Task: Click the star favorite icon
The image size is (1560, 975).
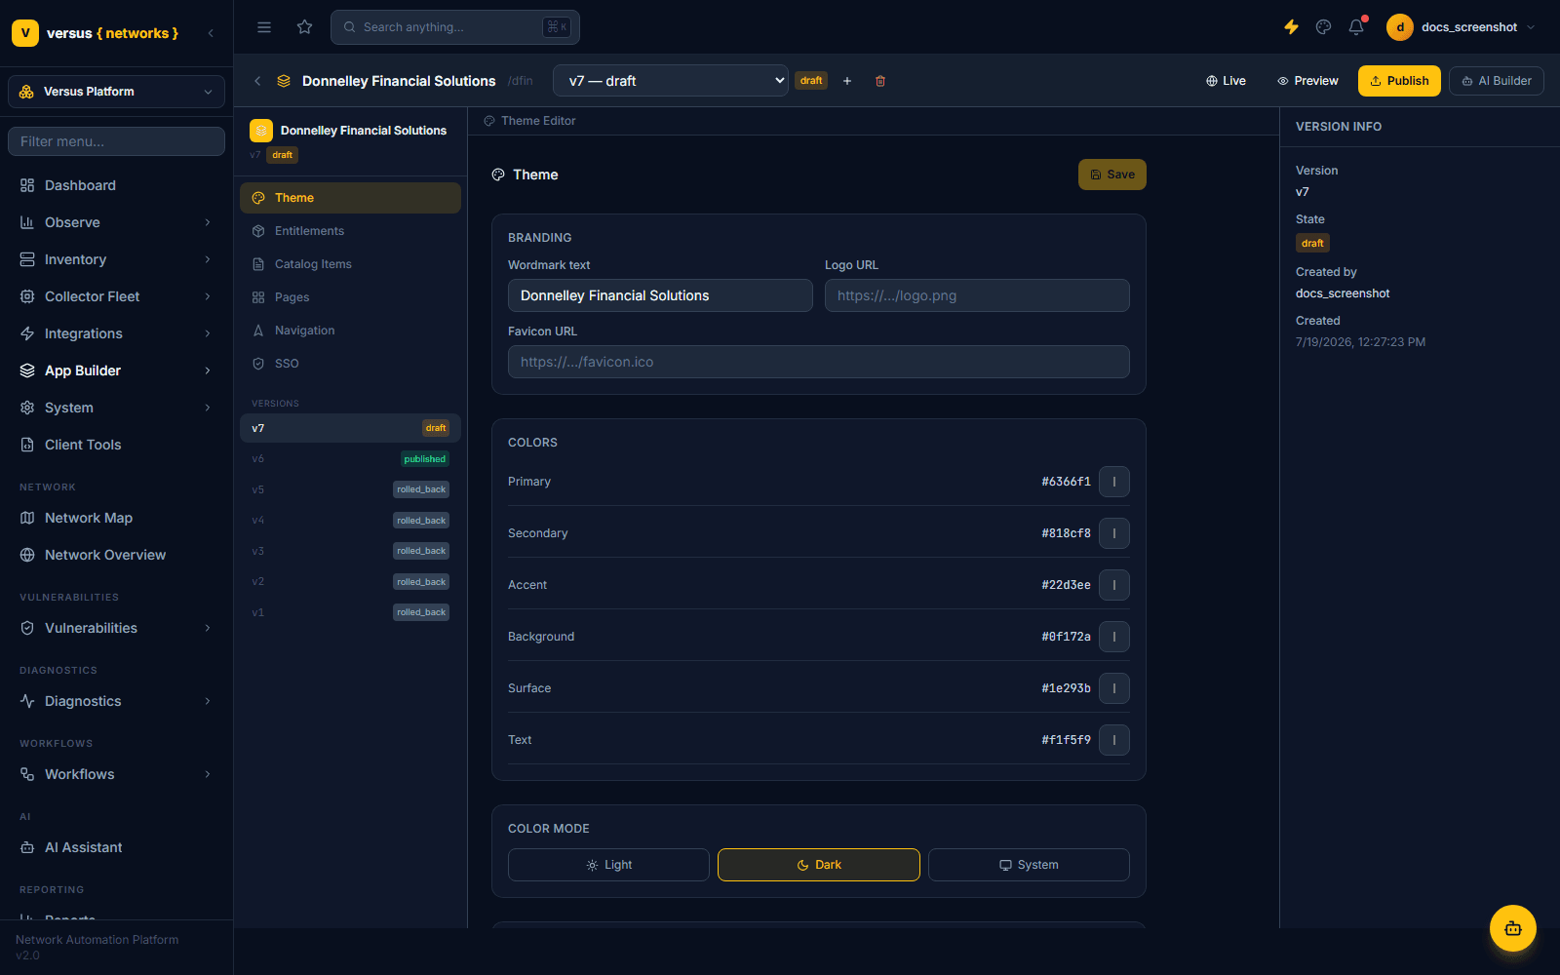Action: point(305,27)
